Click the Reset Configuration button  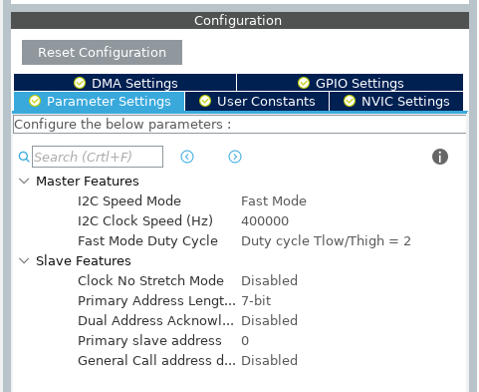tap(102, 53)
